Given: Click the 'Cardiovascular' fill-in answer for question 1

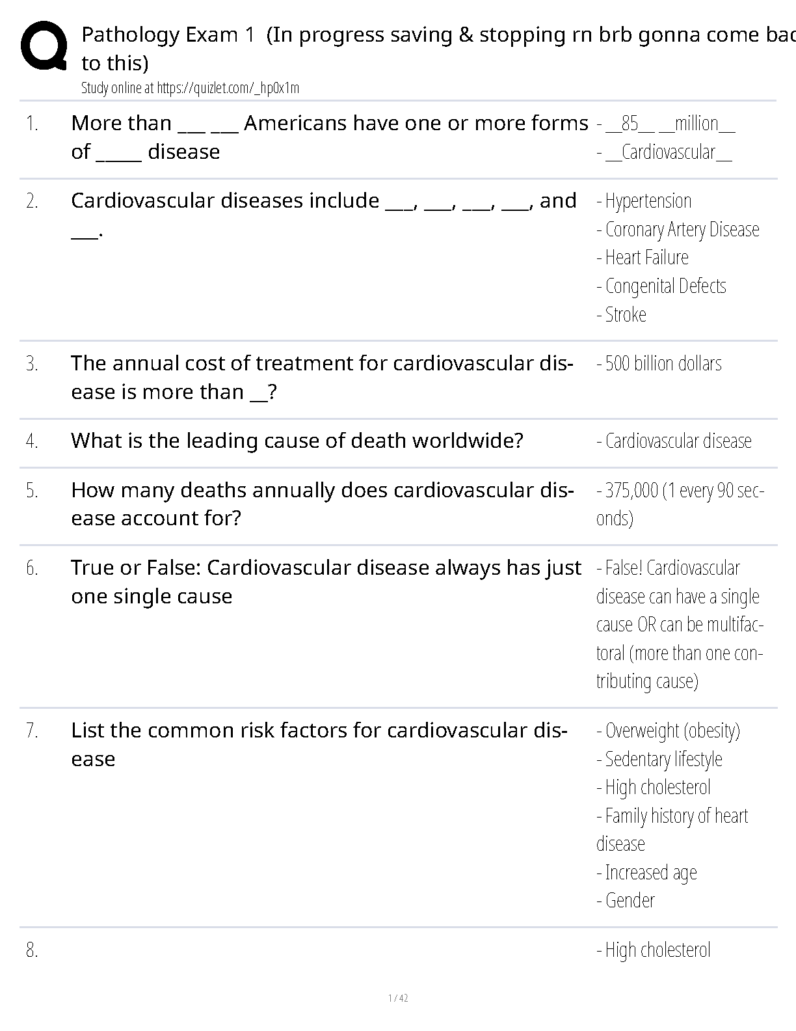Looking at the screenshot, I should [x=664, y=152].
